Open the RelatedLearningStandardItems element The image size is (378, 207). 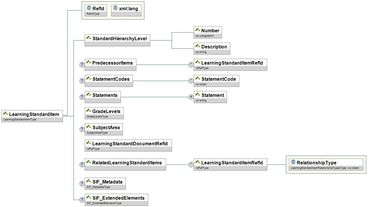[125, 164]
